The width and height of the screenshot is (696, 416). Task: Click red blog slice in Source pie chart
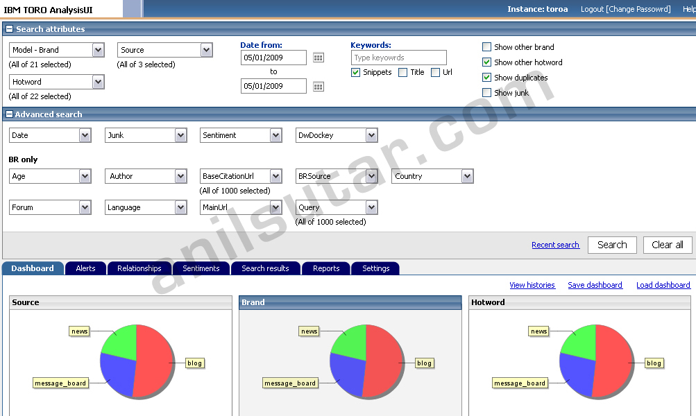[153, 361]
